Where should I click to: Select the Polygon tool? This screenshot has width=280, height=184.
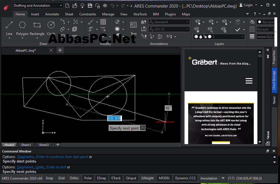point(22,28)
